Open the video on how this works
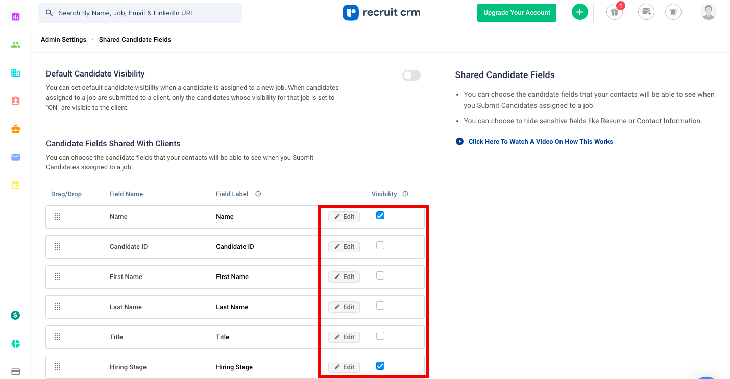 click(541, 142)
